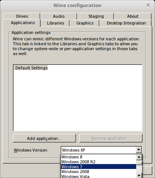Select Default Settings in the application list
The height and width of the screenshot is (178, 155).
coord(31,68)
